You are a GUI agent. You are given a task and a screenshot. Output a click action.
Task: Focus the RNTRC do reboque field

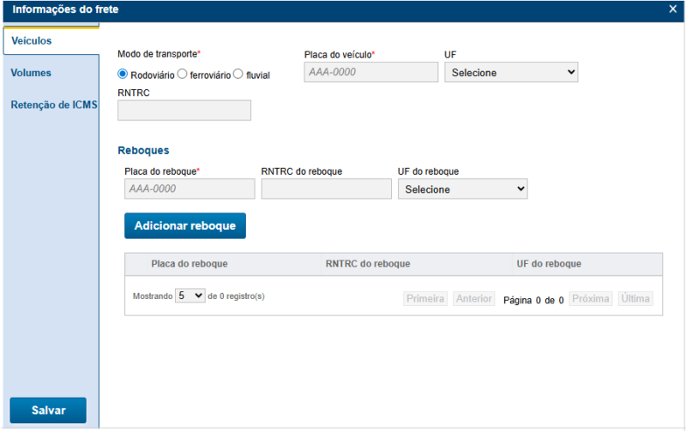click(x=326, y=189)
